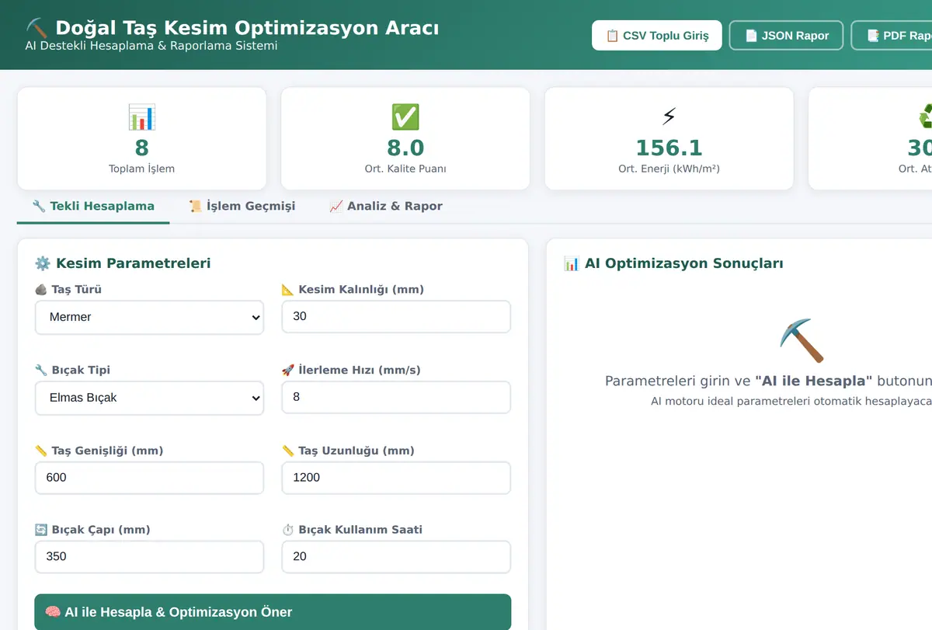Run AI ile Hesapla & Optimizasyon Öner
The image size is (932, 630).
[273, 612]
